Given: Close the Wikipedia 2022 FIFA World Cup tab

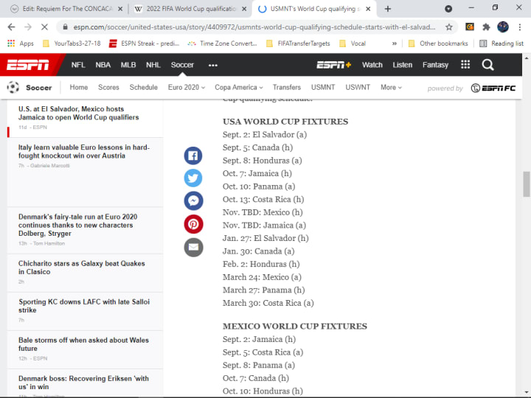Looking at the screenshot, I should (x=244, y=9).
